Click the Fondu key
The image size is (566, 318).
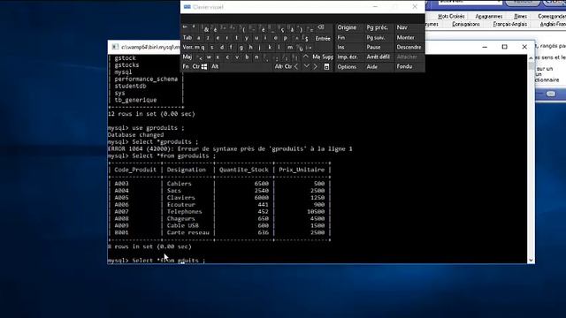point(404,67)
